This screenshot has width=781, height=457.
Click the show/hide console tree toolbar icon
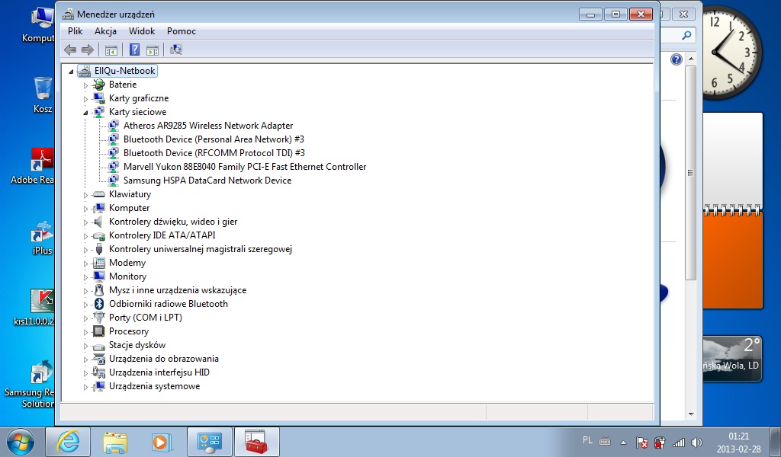[x=111, y=50]
